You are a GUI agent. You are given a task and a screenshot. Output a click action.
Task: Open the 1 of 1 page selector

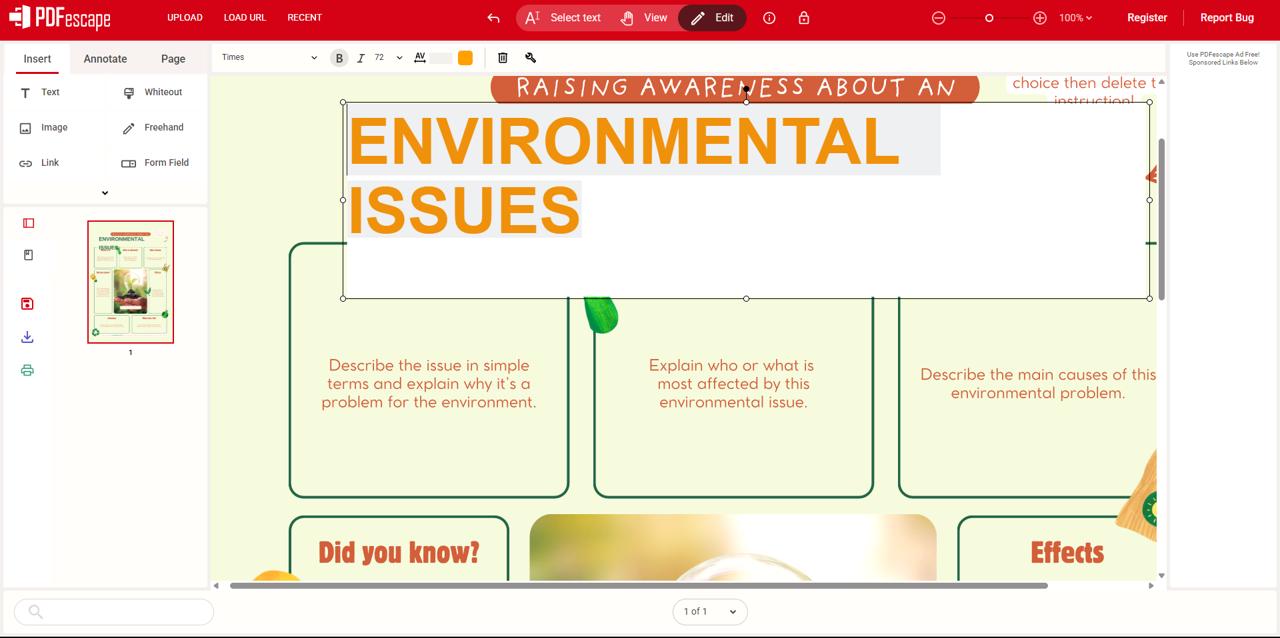pos(710,612)
